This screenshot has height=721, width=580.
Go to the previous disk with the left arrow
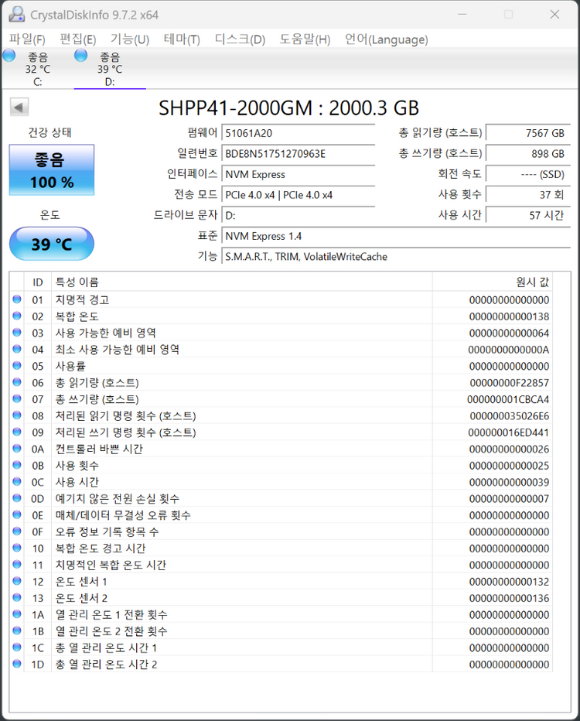pos(19,108)
